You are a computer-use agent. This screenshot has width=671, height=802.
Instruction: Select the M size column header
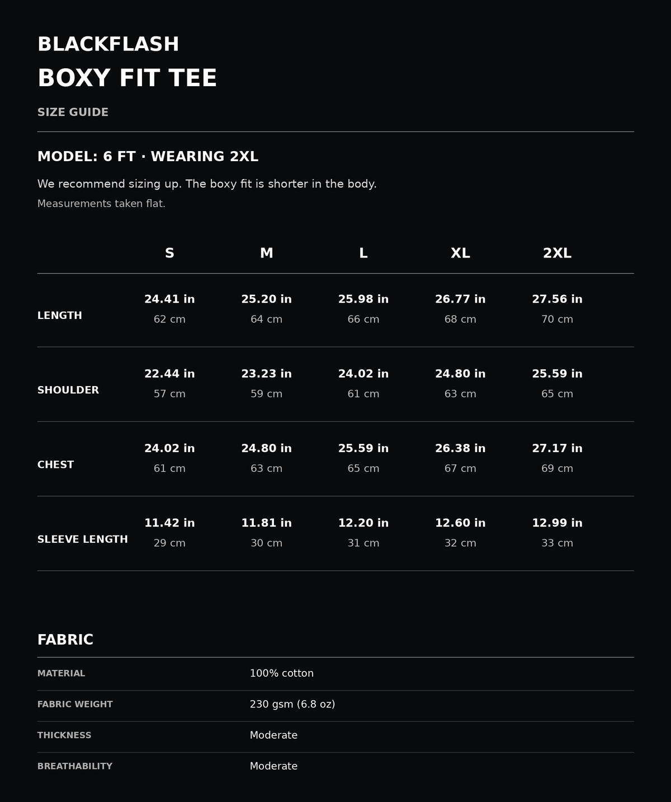point(266,254)
